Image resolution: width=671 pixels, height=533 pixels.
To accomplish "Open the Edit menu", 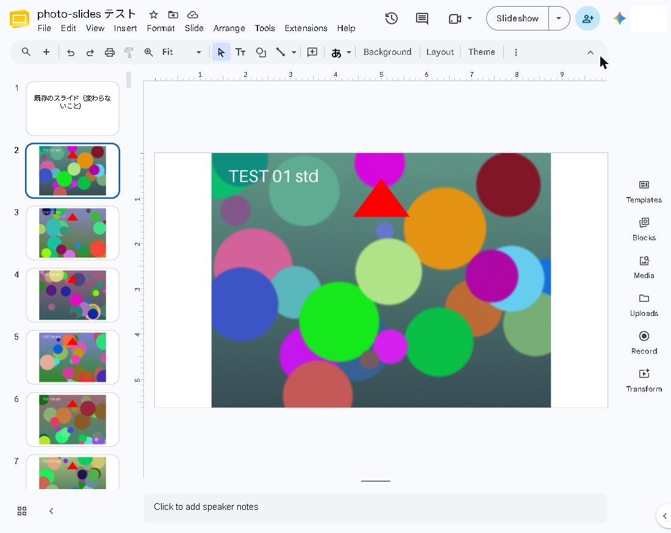I will pos(68,28).
